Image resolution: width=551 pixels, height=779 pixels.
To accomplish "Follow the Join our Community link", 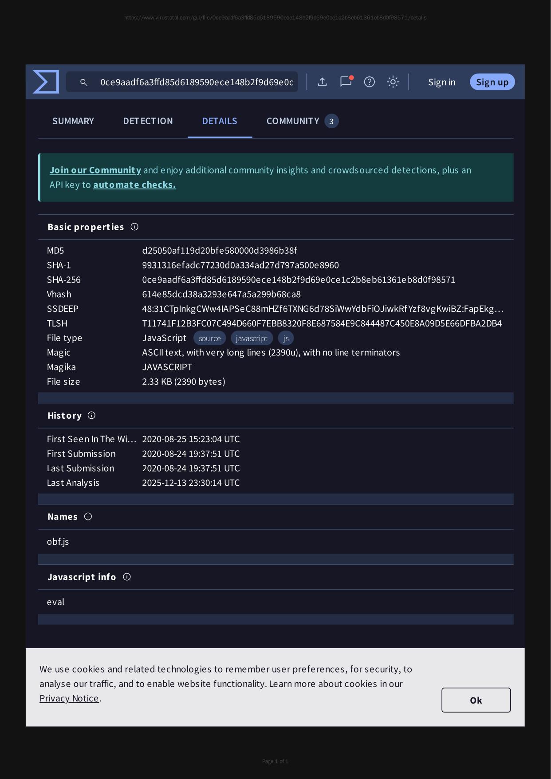I will 95,170.
